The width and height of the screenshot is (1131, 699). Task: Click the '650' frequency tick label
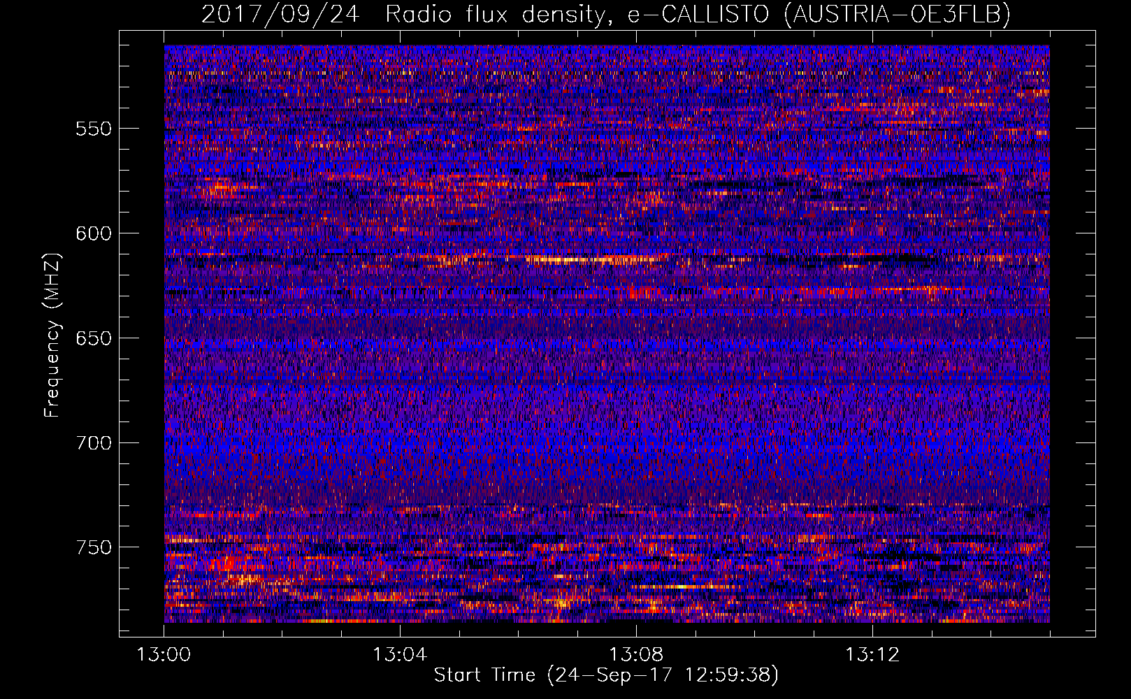(94, 338)
